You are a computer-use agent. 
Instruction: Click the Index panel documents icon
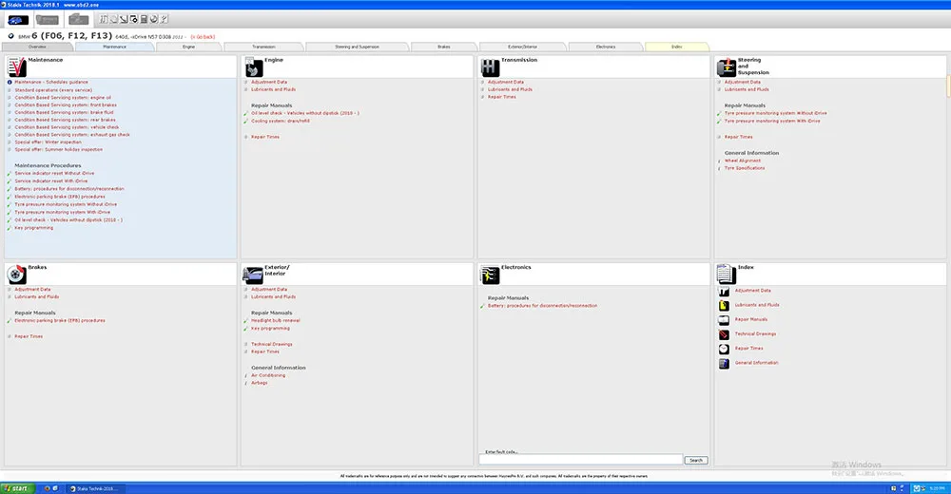click(726, 275)
